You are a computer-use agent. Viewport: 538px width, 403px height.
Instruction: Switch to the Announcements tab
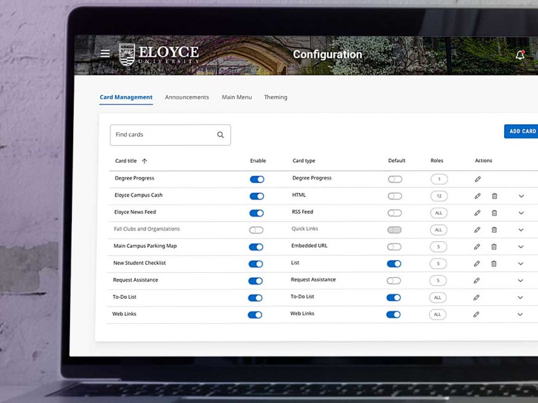click(x=186, y=97)
